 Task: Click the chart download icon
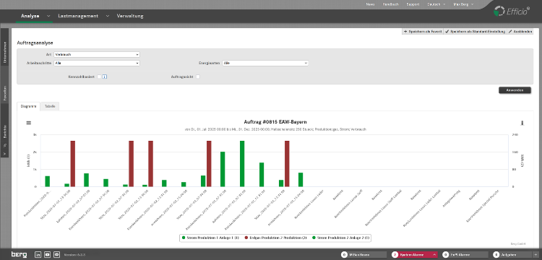pyautogui.click(x=522, y=123)
